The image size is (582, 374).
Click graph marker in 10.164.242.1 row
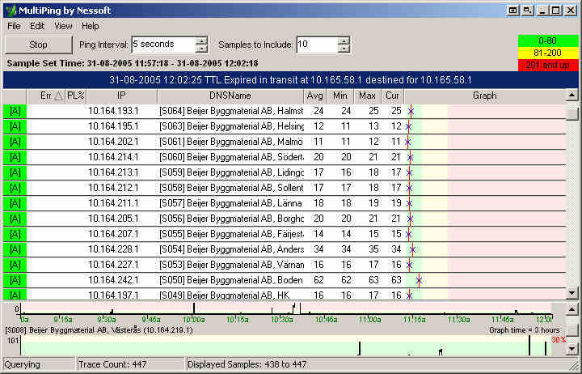coord(419,280)
